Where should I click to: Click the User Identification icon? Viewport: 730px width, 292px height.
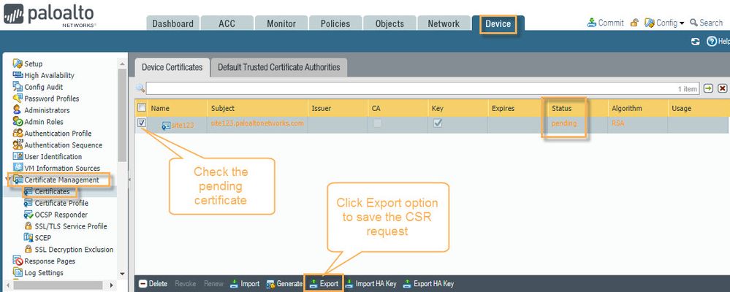(x=18, y=157)
